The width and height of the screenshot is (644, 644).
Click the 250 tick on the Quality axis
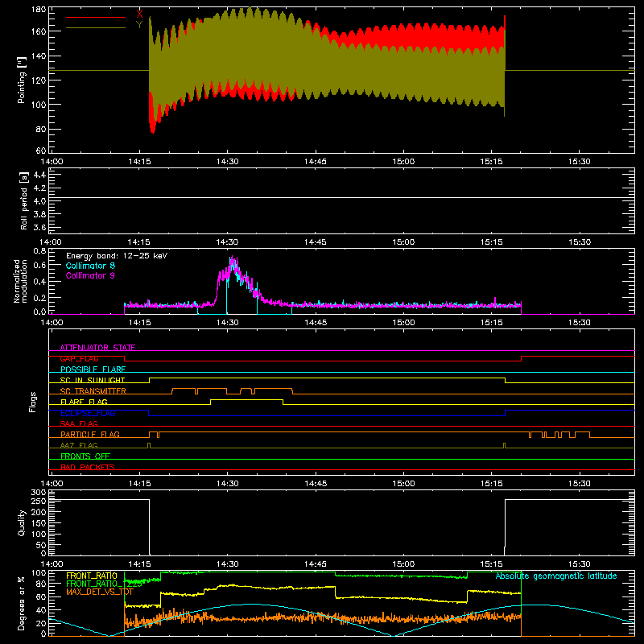pyautogui.click(x=39, y=501)
